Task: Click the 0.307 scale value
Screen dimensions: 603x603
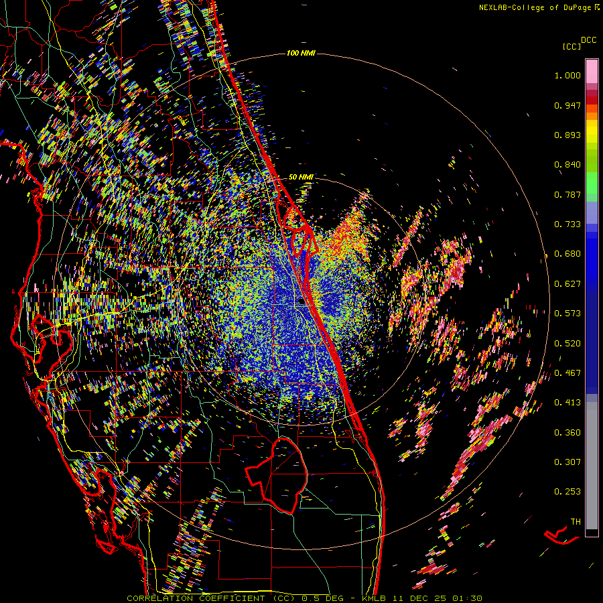Action: tap(567, 462)
